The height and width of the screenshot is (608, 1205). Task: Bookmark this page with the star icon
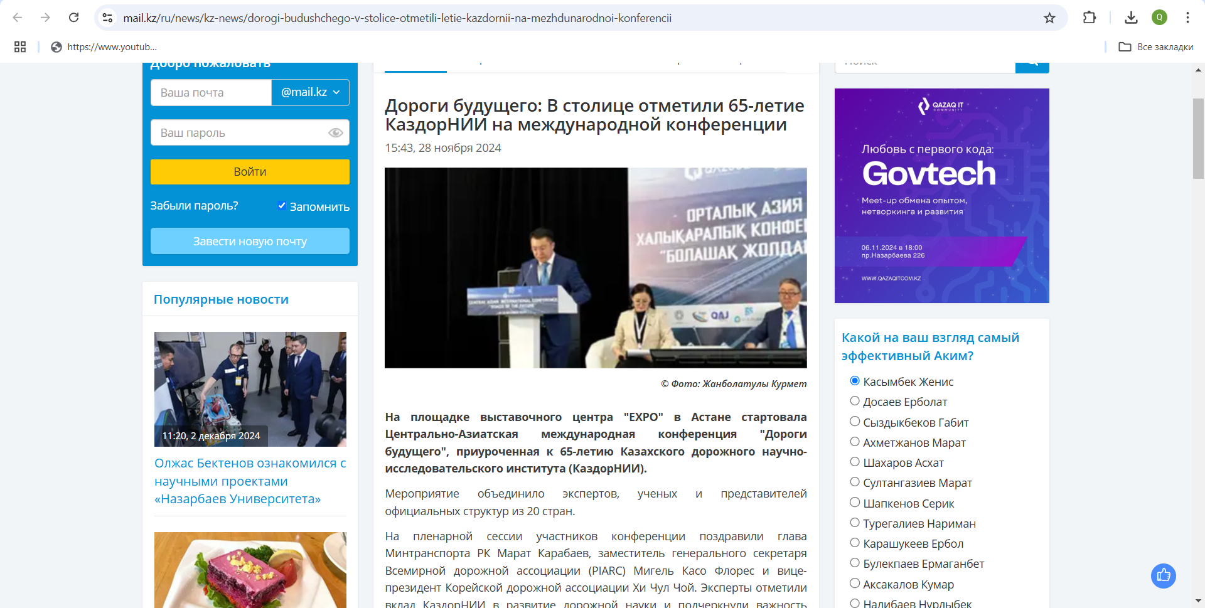pos(1049,18)
